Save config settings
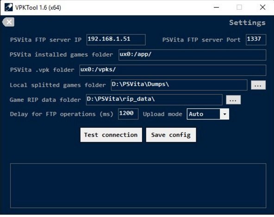 [171, 135]
